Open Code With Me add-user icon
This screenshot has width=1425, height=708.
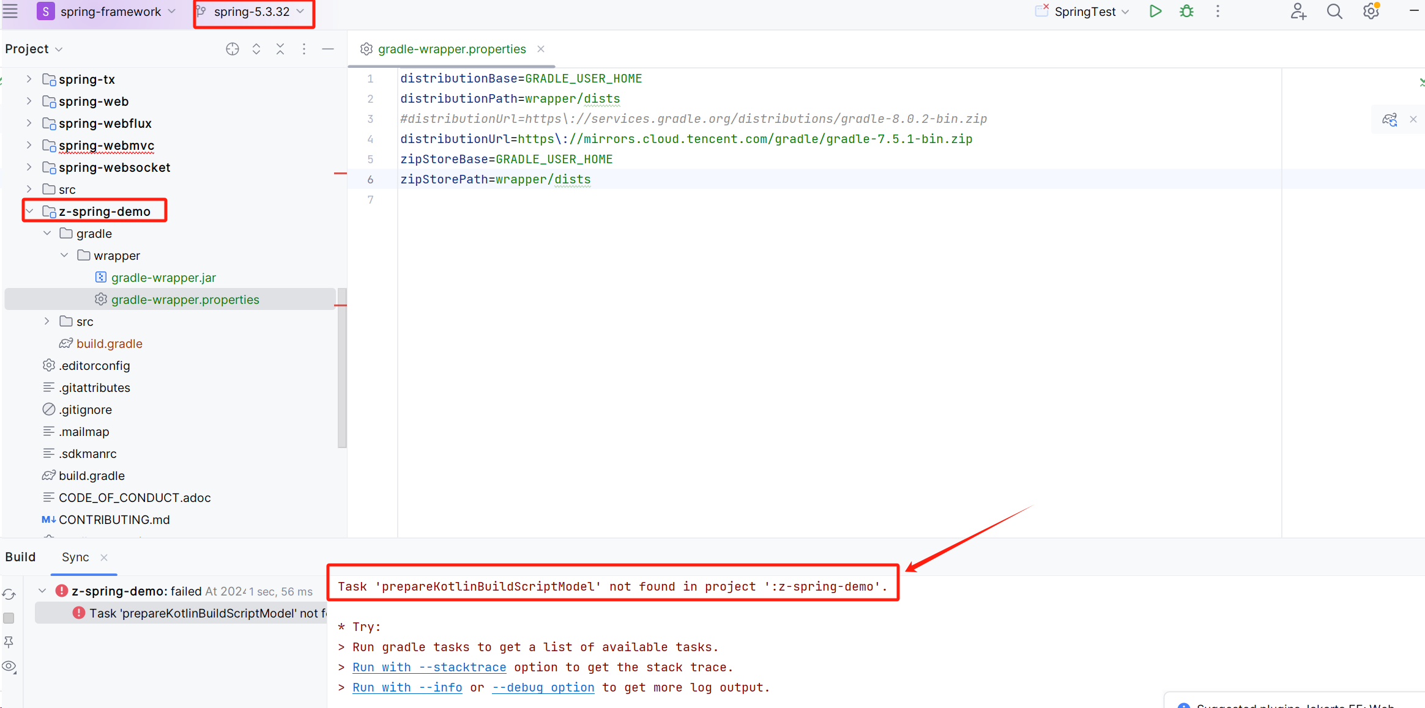(x=1298, y=12)
